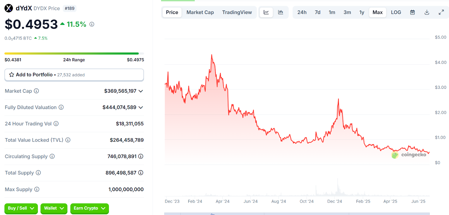Click star icon in Add to Portfolio
This screenshot has width=449, height=215.
tap(12, 75)
